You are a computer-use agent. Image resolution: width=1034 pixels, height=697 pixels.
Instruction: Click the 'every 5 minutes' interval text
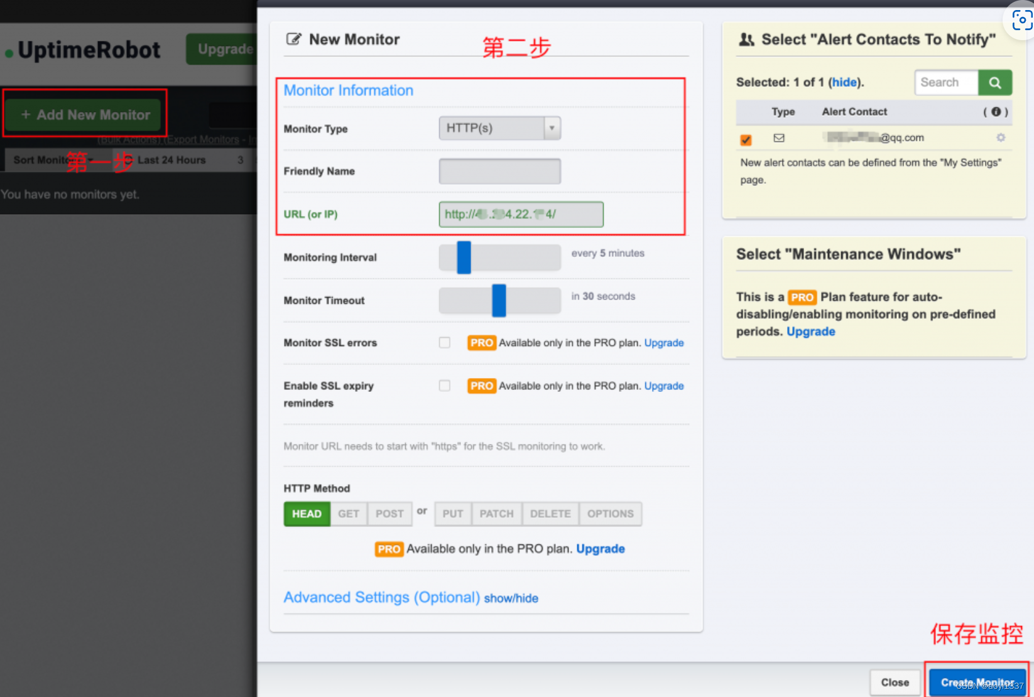click(607, 253)
